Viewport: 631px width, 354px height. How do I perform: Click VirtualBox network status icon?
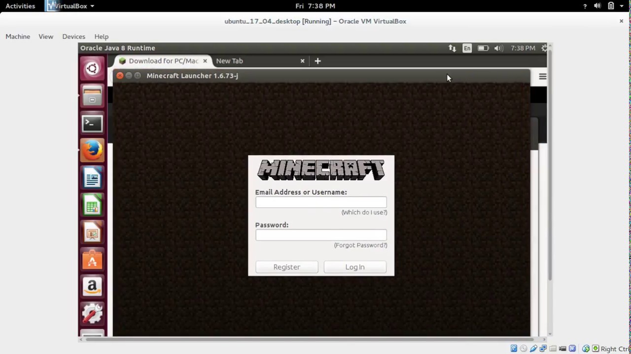[543, 349]
